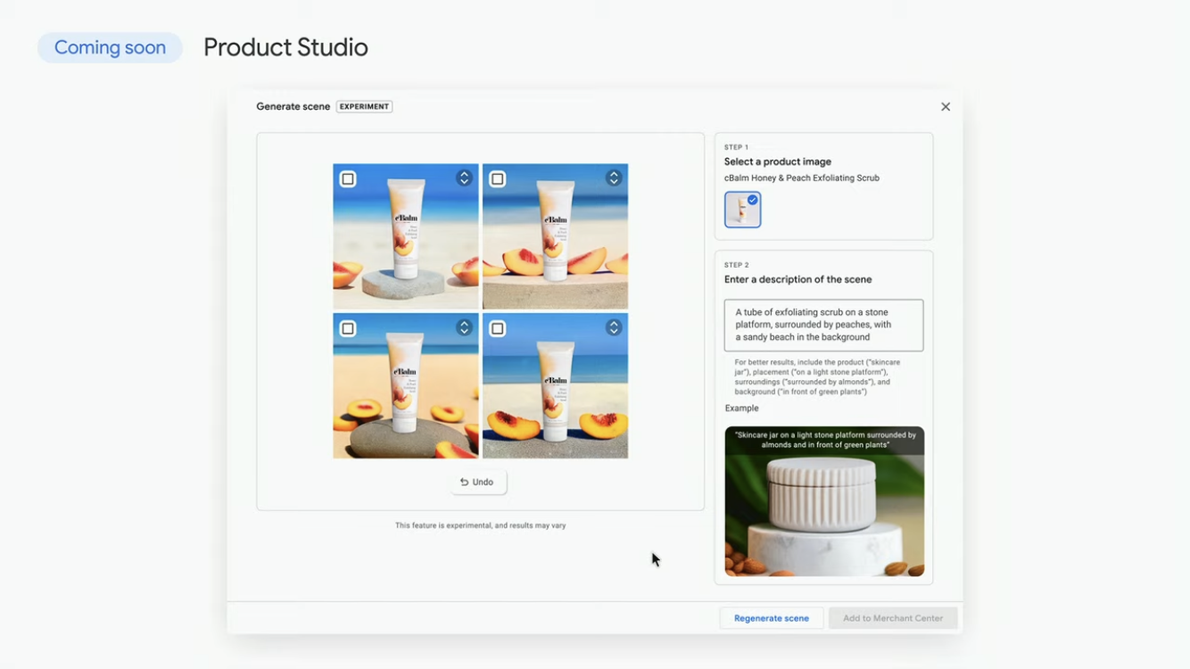The image size is (1190, 669).
Task: Undo the last scene generation
Action: coord(477,482)
